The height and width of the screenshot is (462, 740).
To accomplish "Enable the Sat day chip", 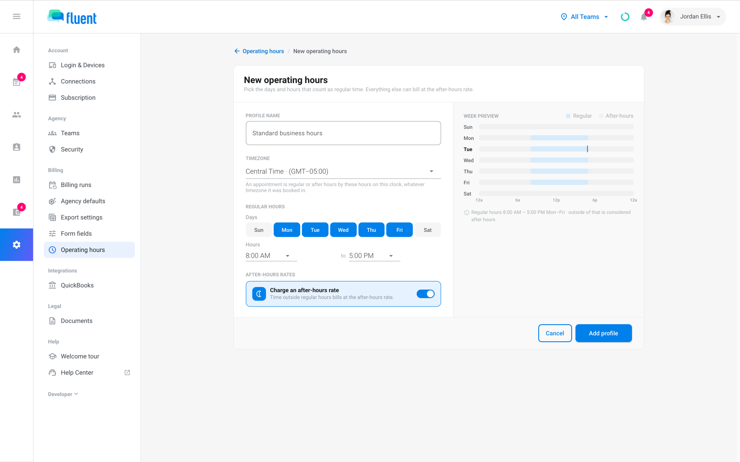I will [427, 230].
